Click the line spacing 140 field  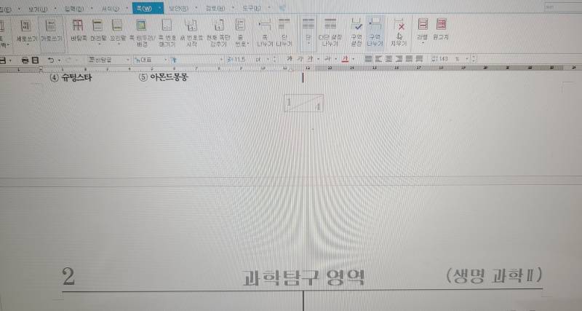click(444, 59)
